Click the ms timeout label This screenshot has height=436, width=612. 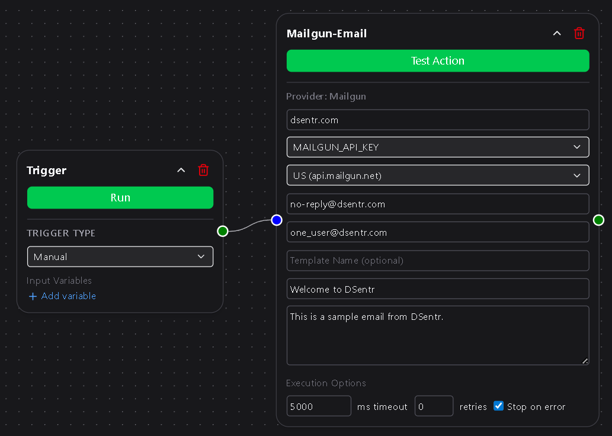tap(382, 407)
